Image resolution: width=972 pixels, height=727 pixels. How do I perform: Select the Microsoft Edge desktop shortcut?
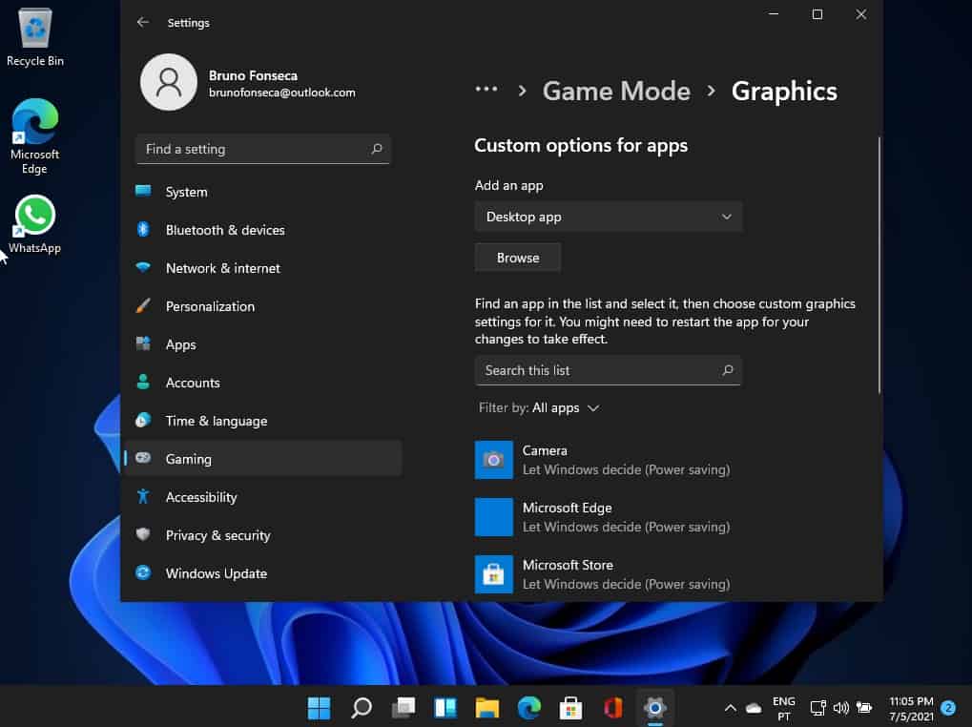pos(34,136)
